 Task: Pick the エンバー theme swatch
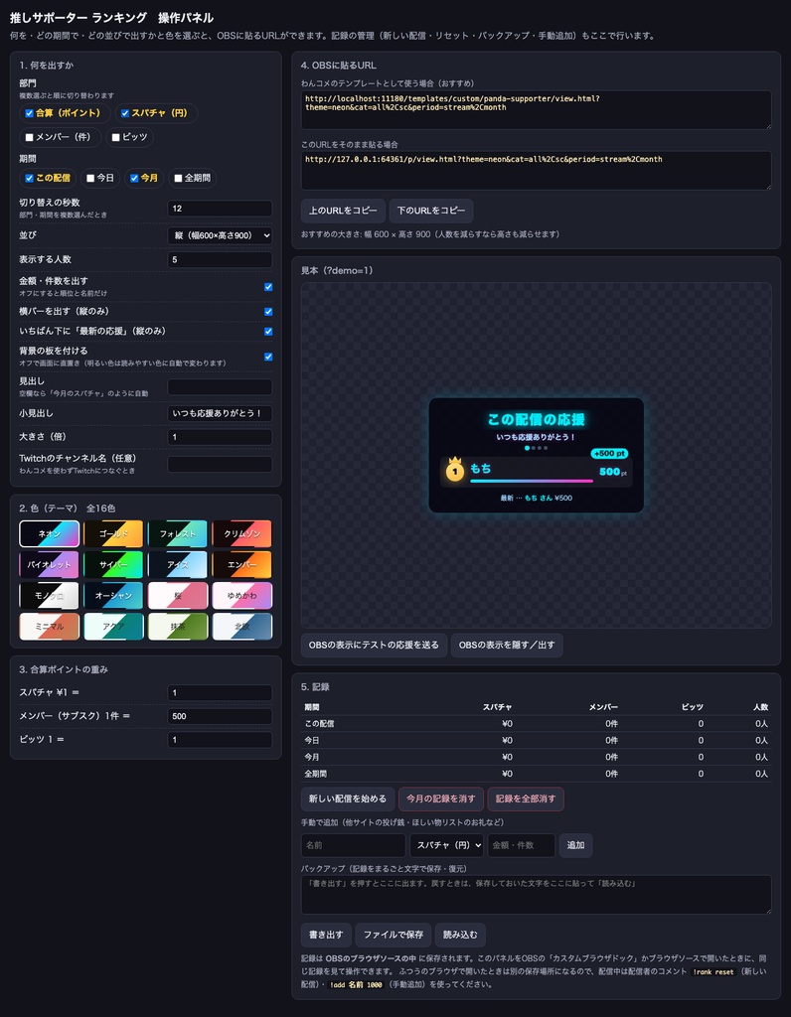click(242, 565)
